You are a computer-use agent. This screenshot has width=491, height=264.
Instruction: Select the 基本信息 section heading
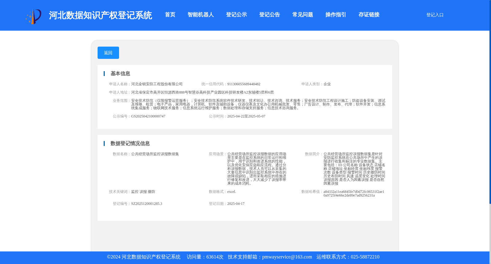tap(120, 74)
